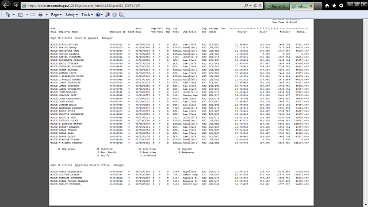Image resolution: width=368 pixels, height=207 pixels.
Task: Open the Home page from the command bar
Action: point(7,14)
